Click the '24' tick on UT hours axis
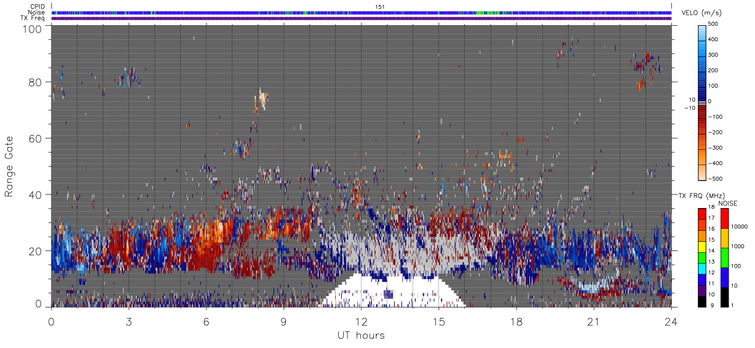The width and height of the screenshot is (755, 348). coord(671,321)
